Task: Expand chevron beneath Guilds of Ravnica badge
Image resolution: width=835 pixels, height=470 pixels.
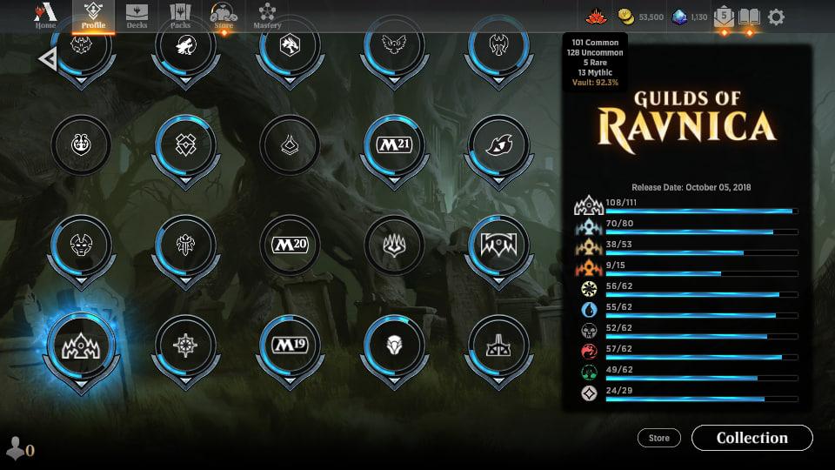Action: 81,384
